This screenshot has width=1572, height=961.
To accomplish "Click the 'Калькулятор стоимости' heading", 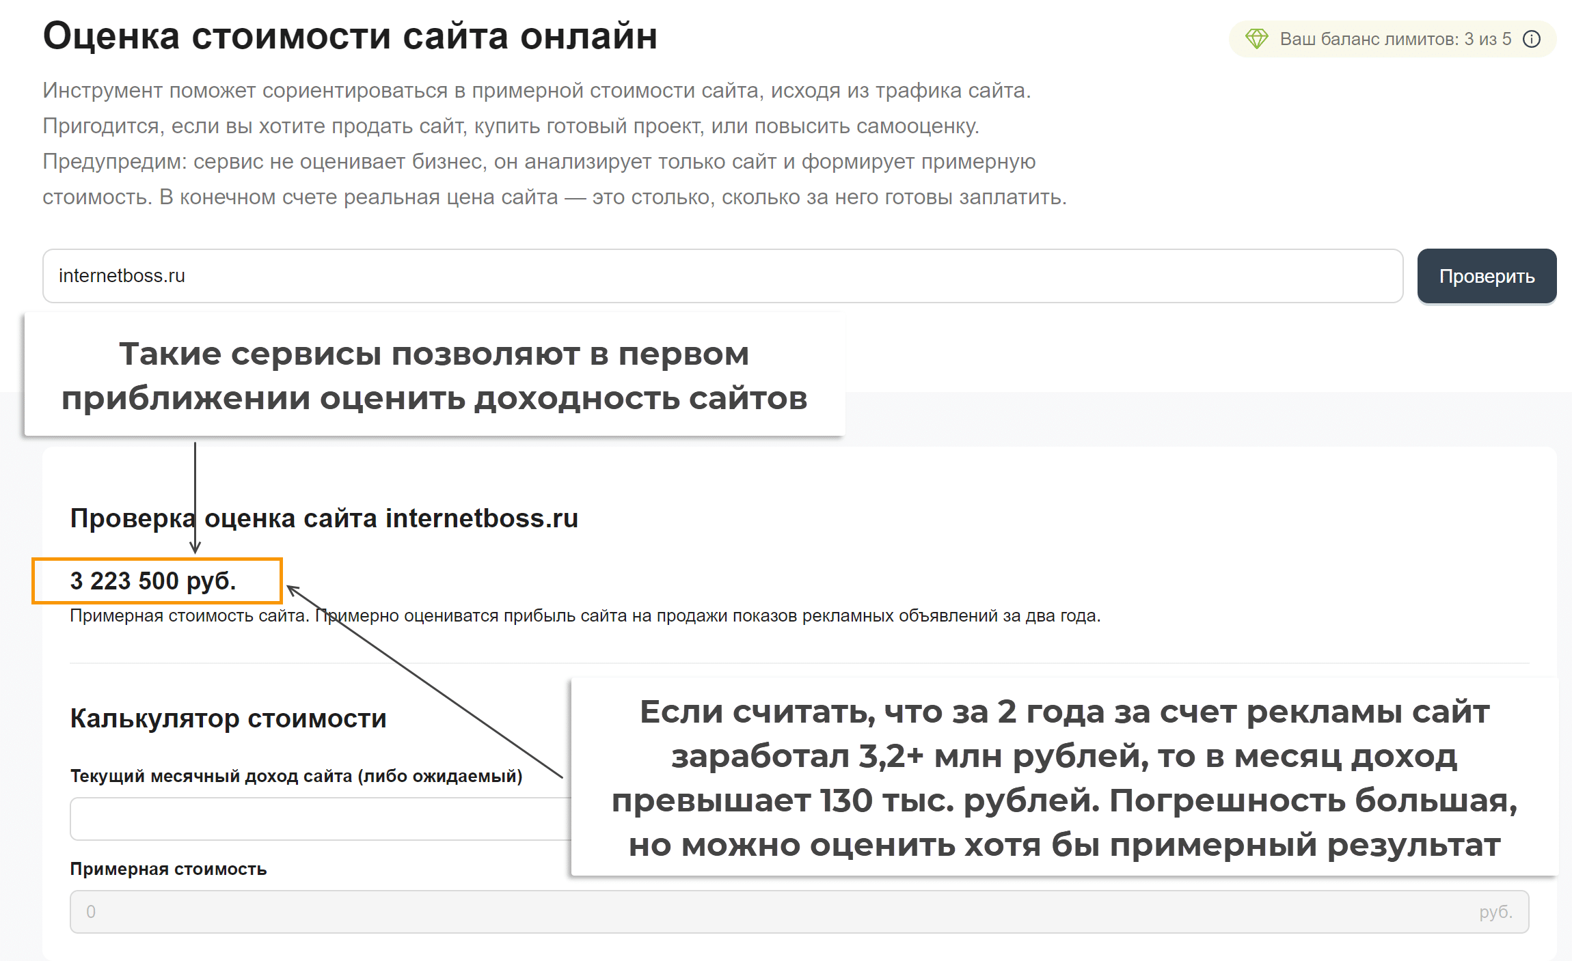I will [x=228, y=719].
